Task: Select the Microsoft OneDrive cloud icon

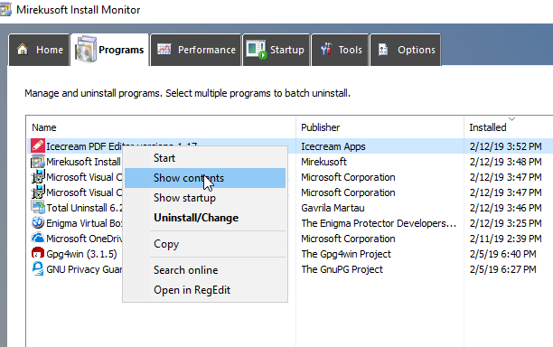Action: click(x=38, y=238)
